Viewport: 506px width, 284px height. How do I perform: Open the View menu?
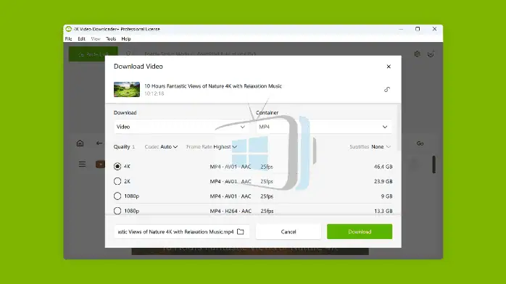(96, 38)
